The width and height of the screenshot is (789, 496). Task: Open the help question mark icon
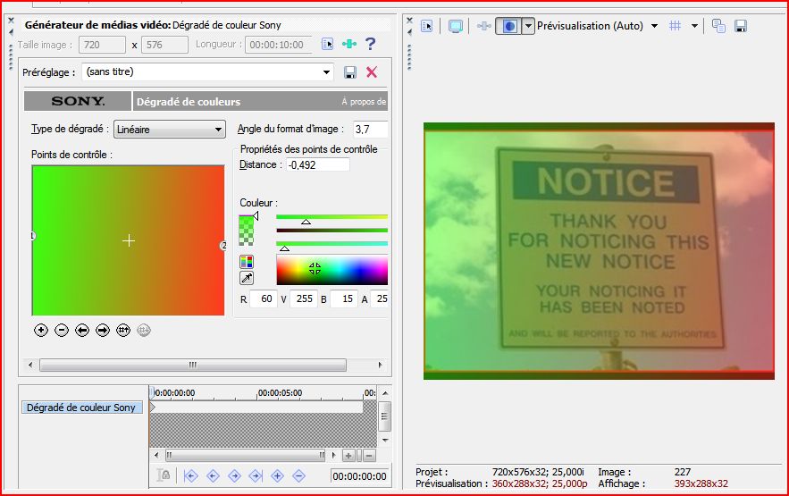371,44
